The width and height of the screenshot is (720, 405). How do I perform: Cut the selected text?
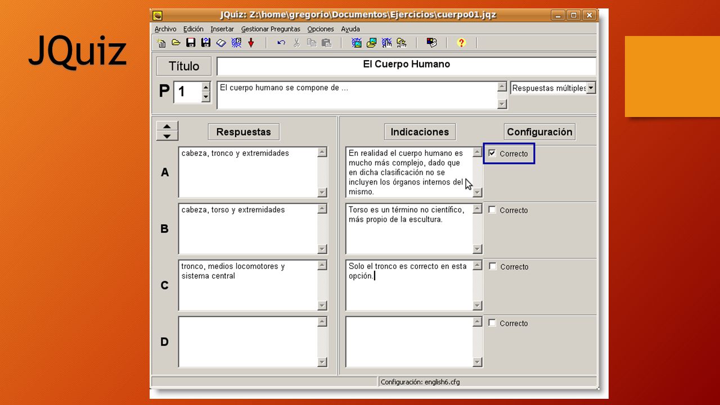click(296, 43)
